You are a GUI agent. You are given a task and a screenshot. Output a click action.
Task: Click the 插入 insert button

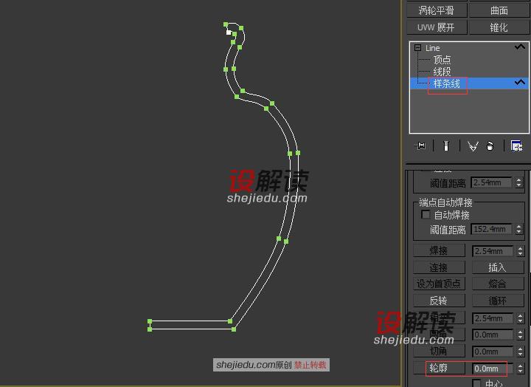(x=497, y=267)
